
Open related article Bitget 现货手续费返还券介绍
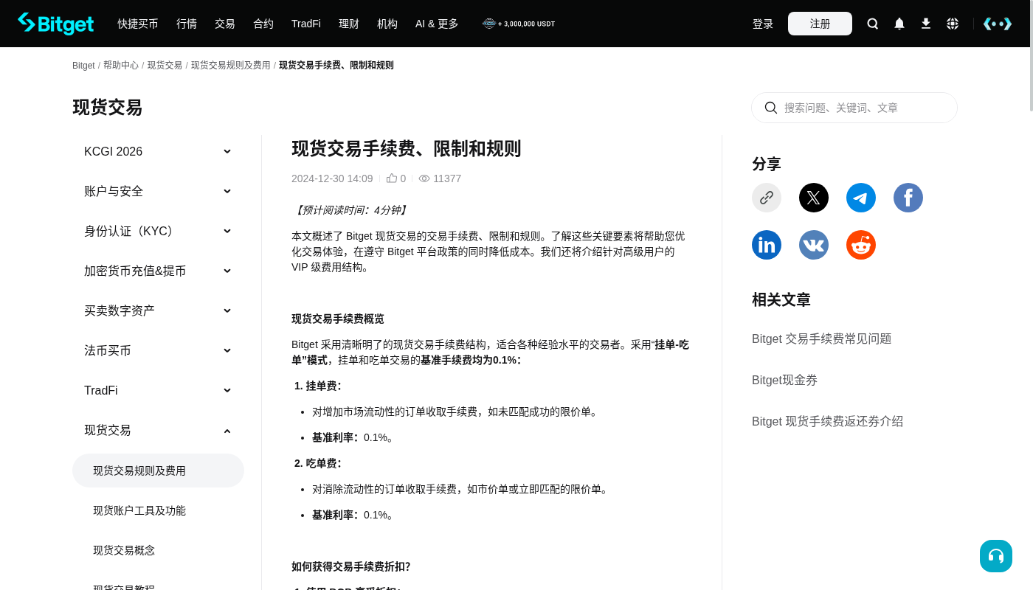pos(827,421)
